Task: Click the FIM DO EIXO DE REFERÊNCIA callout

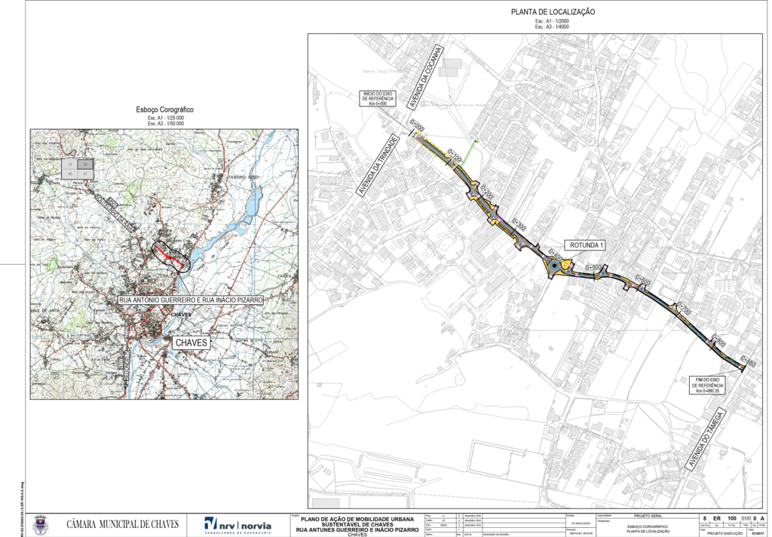Action: 706,385
